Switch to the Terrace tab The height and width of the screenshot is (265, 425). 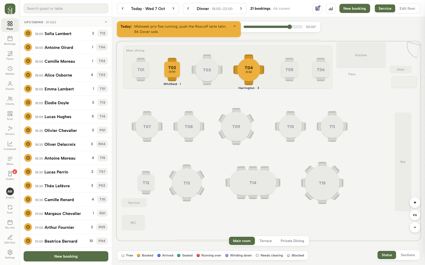pyautogui.click(x=266, y=241)
